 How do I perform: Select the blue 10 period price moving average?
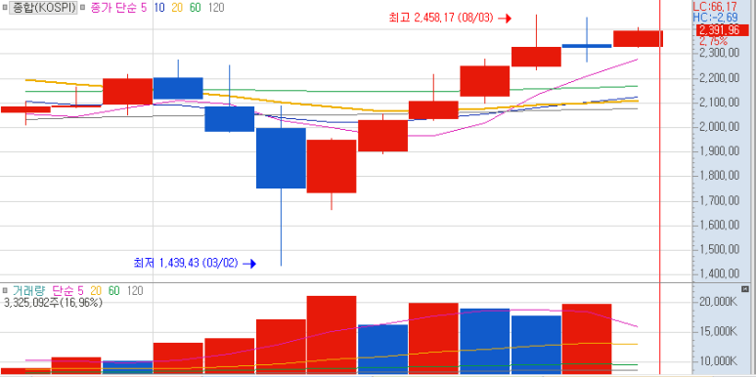tap(158, 8)
